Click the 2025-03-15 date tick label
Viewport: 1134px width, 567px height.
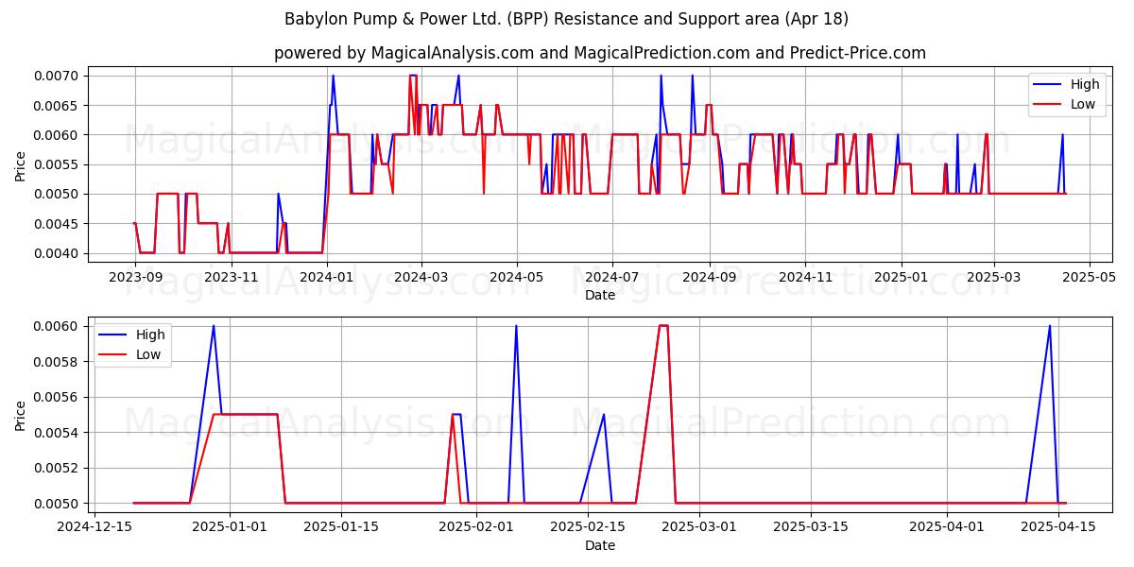[811, 527]
